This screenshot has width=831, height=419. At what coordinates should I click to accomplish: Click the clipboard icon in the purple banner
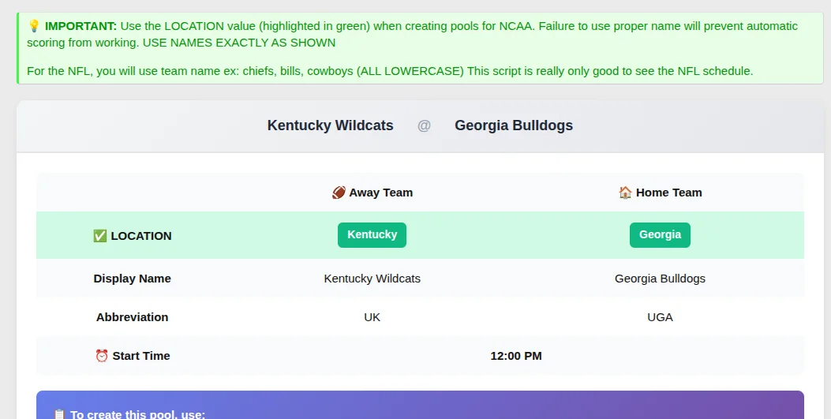pos(59,414)
